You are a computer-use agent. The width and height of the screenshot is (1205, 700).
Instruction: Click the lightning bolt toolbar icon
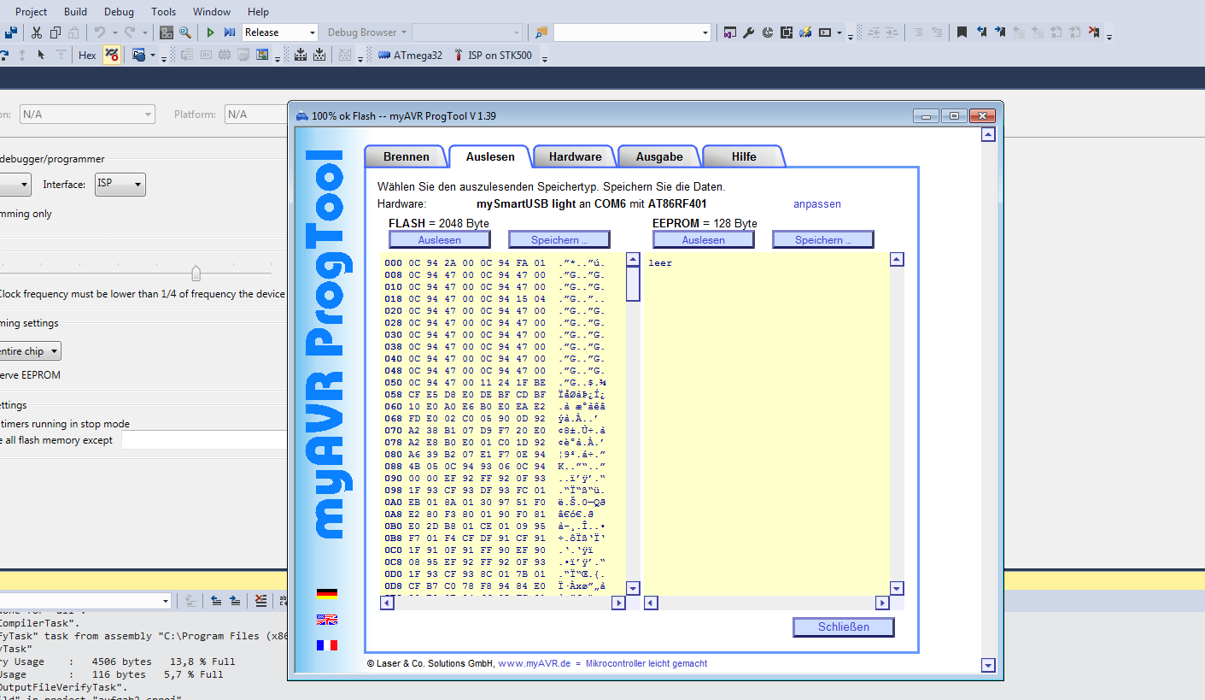[x=805, y=32]
